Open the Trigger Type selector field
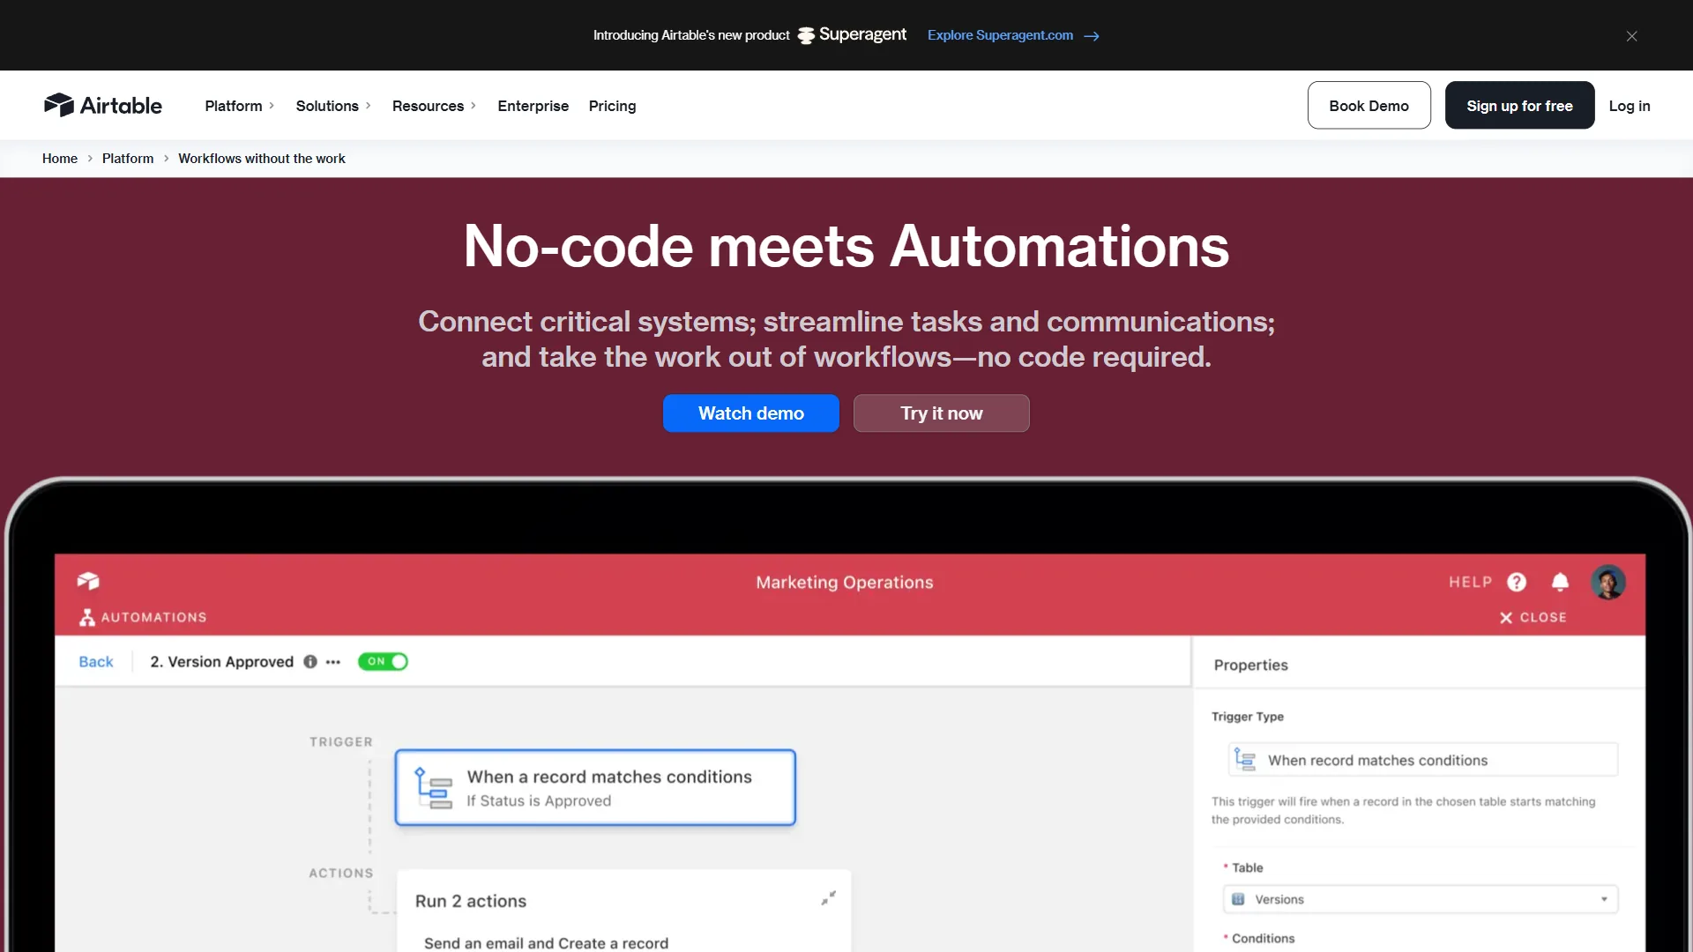The image size is (1693, 952). coord(1422,760)
